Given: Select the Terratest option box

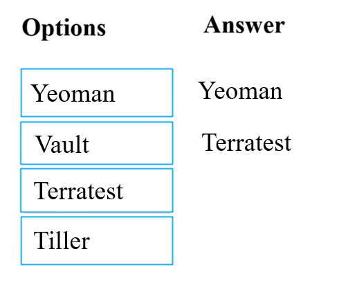Looking at the screenshot, I should [97, 190].
